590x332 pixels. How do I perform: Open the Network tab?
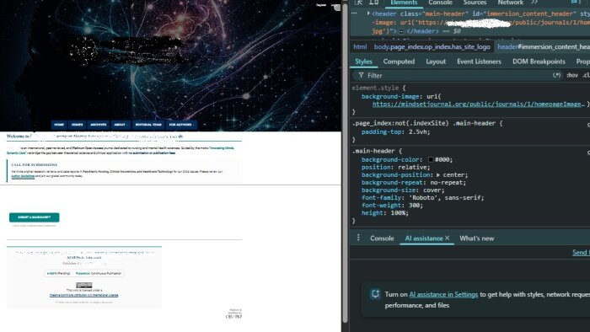point(510,3)
